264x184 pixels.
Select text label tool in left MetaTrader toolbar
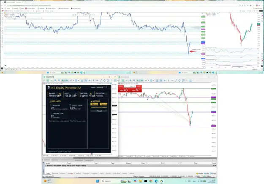(112, 81)
